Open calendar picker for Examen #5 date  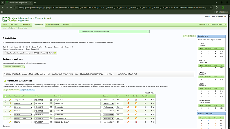51,115
